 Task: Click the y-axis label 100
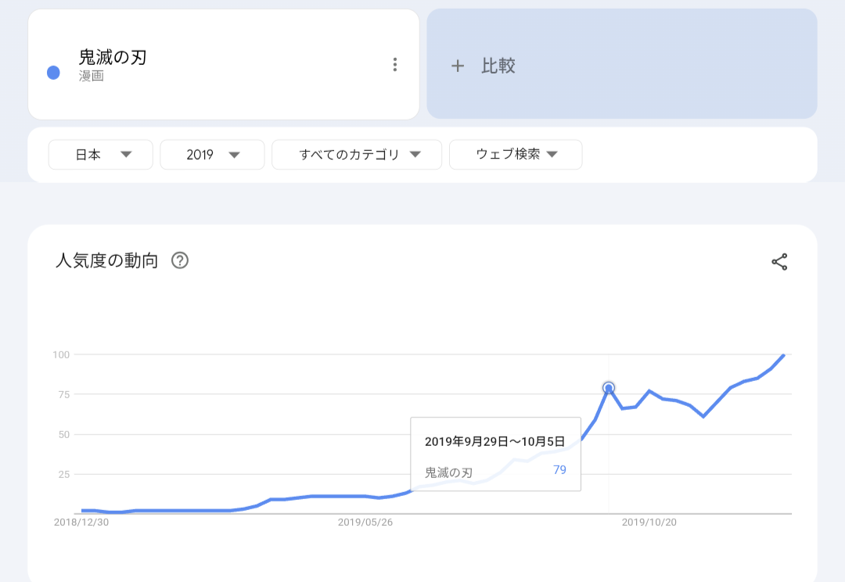pos(62,354)
